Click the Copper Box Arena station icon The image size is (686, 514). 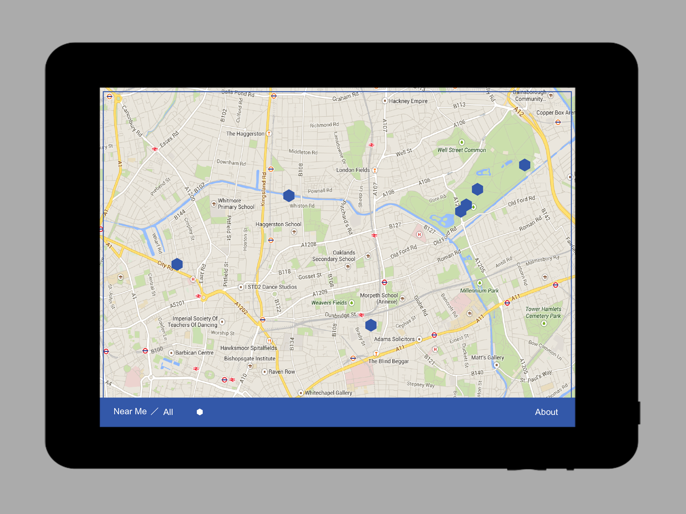(558, 122)
